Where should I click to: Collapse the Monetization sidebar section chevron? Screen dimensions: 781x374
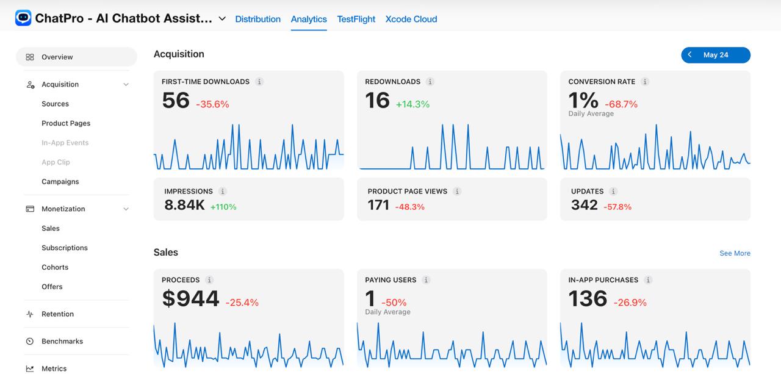pos(126,209)
